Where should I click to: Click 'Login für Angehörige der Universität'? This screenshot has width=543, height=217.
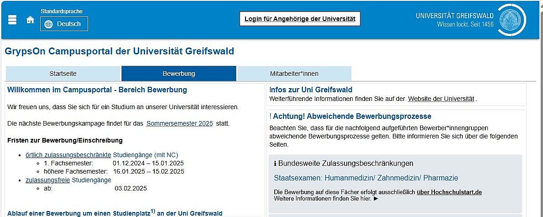tap(300, 19)
